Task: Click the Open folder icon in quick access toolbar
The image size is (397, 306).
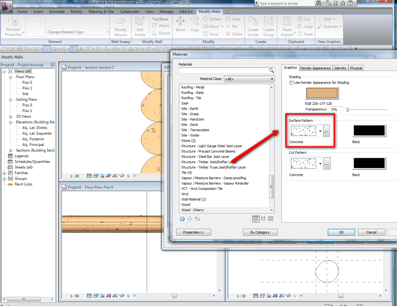Action: point(12,49)
